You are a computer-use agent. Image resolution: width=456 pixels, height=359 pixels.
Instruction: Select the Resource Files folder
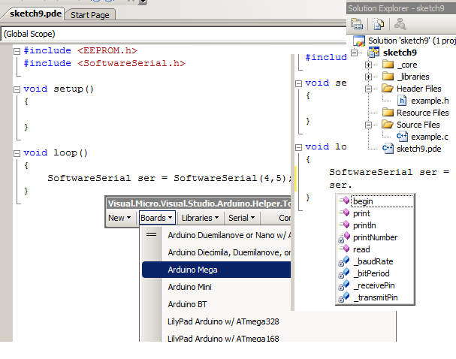click(x=422, y=113)
